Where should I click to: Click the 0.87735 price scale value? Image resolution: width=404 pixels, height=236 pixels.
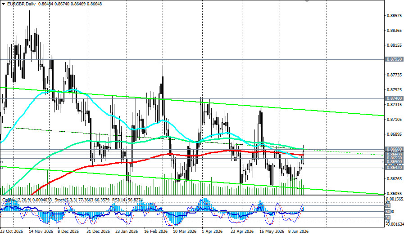pos(394,75)
